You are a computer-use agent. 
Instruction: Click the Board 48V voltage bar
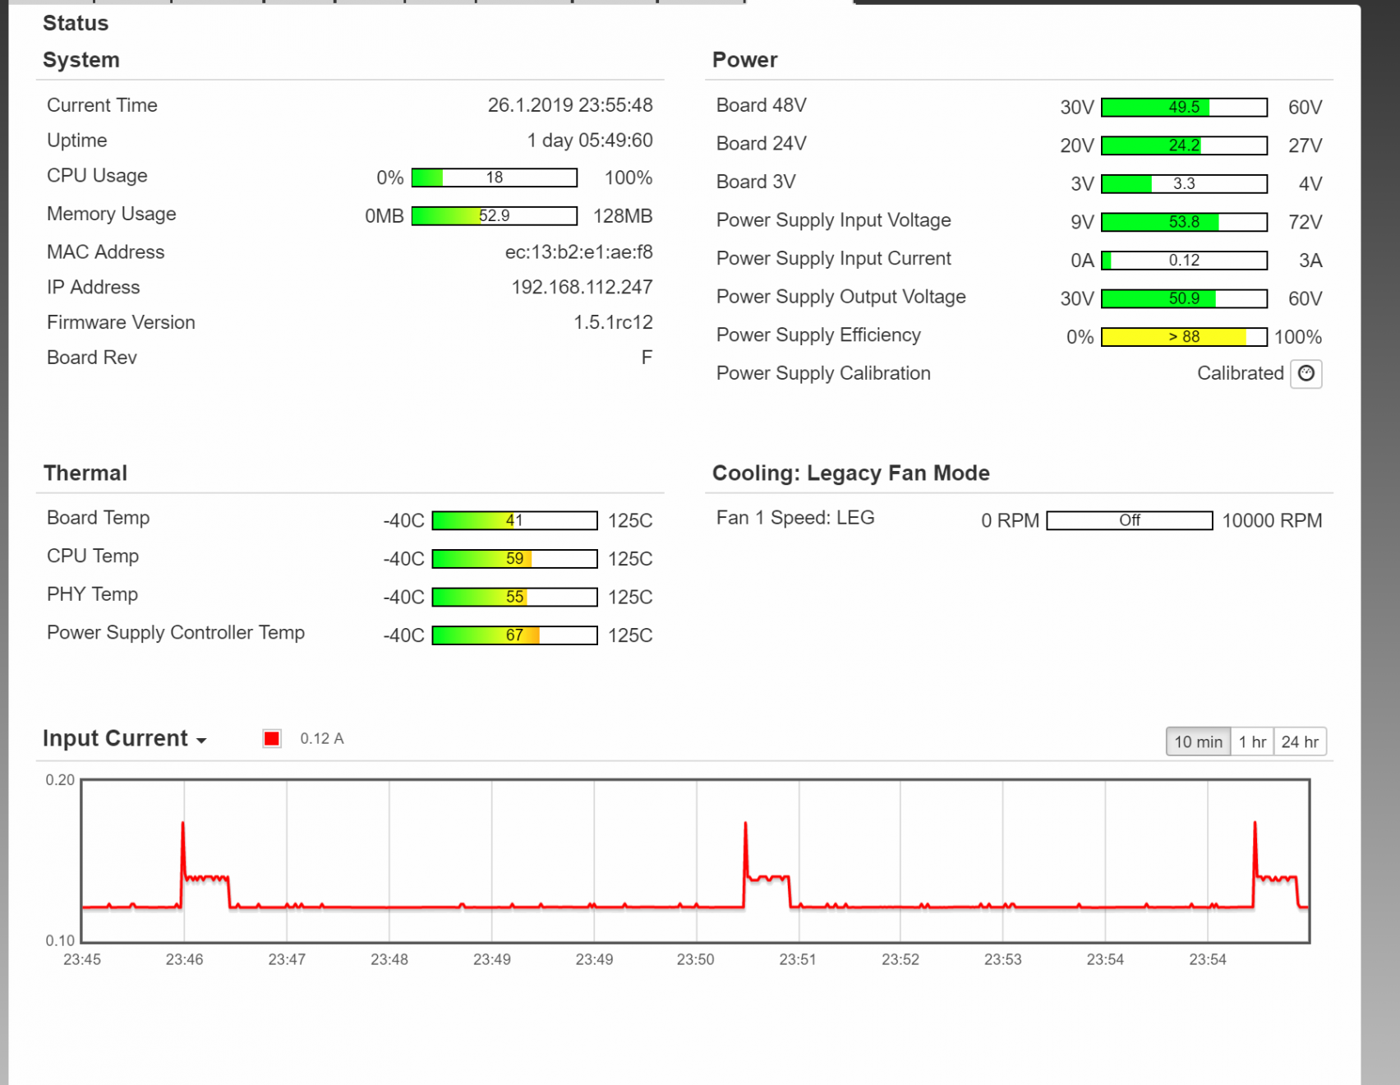[1184, 108]
